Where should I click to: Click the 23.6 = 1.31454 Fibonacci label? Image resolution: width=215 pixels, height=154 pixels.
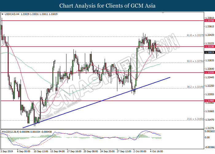click(195, 119)
